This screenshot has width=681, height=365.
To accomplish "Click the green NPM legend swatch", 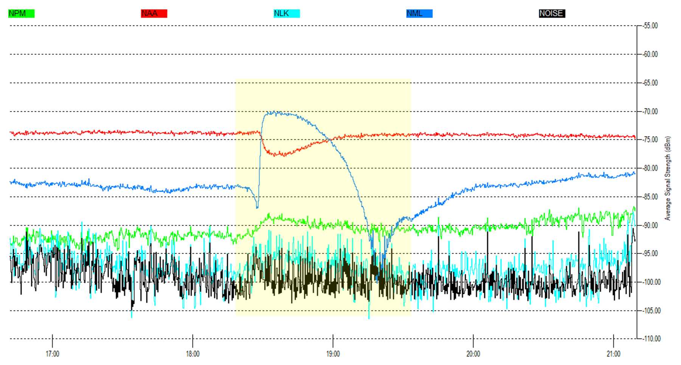I will click(x=21, y=14).
